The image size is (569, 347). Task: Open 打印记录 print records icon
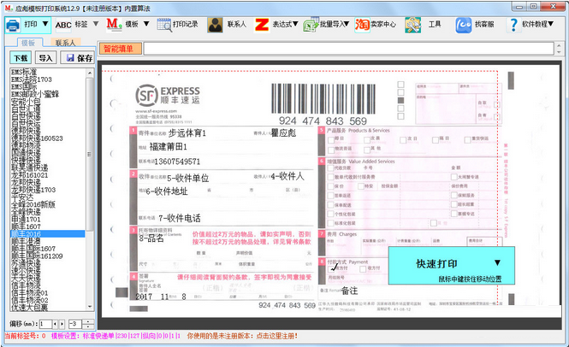coord(163,25)
